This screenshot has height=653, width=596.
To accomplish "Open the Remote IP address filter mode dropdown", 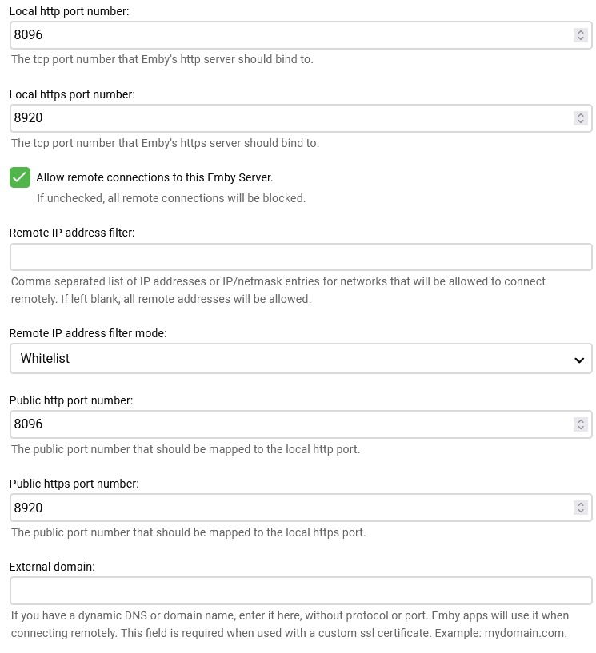I will 301,358.
